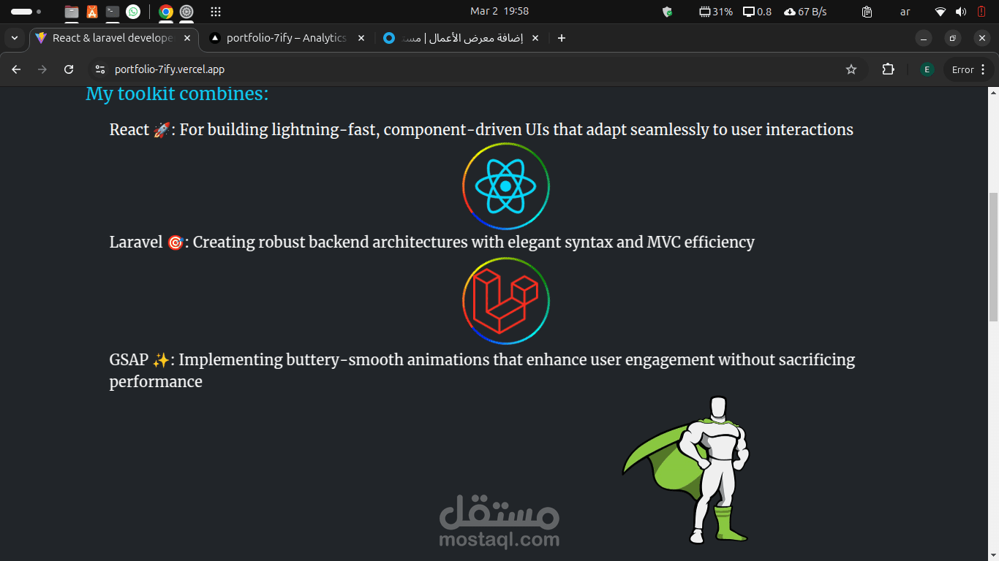Launch the Terminal from the top bar
Viewport: 999px width, 561px height.
click(x=113, y=12)
